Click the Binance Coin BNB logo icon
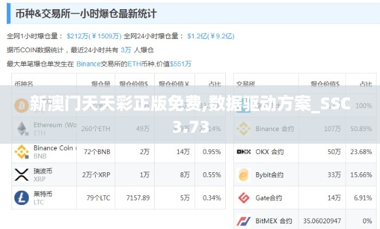The height and width of the screenshot is (229, 380). click(22, 152)
